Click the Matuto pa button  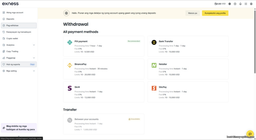(x=192, y=13)
